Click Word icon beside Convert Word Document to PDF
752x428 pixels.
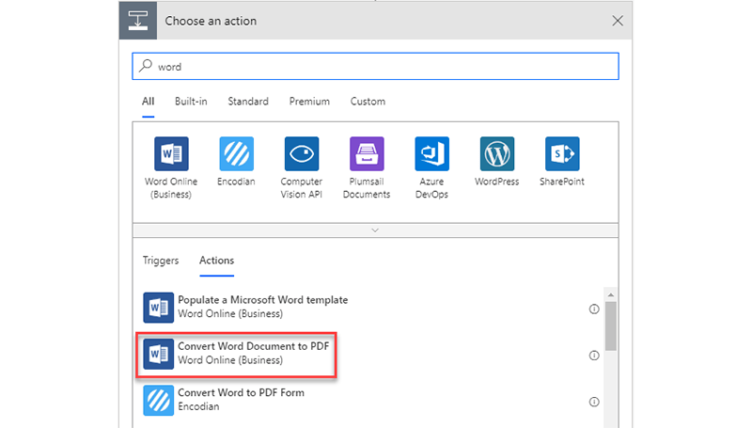pyautogui.click(x=159, y=354)
